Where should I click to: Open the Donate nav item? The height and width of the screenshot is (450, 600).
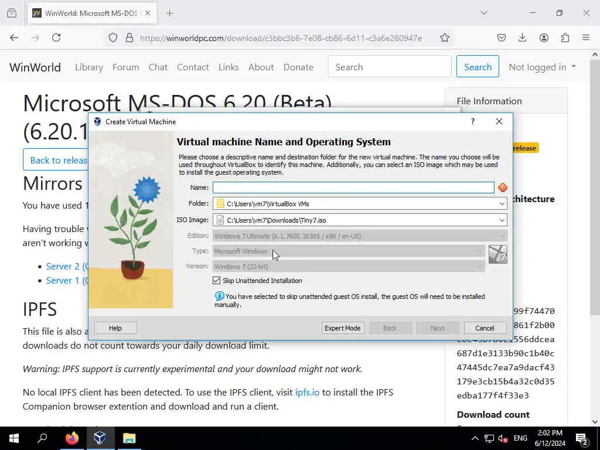point(298,67)
